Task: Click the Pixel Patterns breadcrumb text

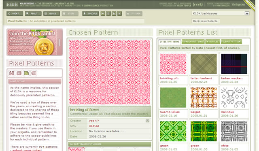Action: pos(17,21)
